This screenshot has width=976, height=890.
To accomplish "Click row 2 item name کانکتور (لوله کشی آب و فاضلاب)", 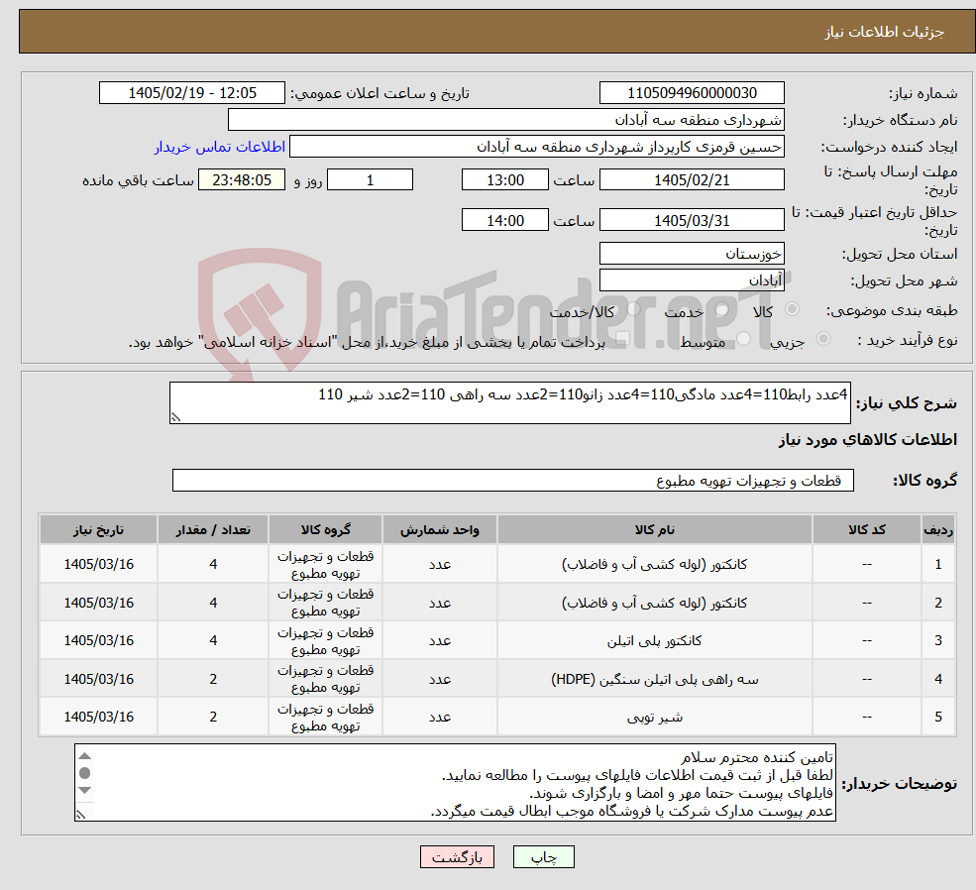I will [654, 603].
